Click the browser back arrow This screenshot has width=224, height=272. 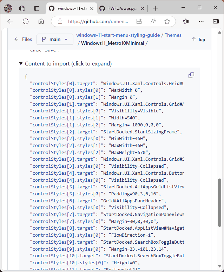pyautogui.click(x=10, y=21)
